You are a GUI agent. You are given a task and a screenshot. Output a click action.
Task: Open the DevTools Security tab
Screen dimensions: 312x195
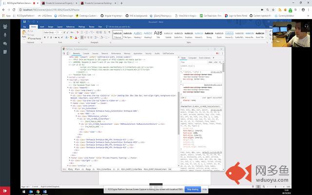(x=148, y=53)
